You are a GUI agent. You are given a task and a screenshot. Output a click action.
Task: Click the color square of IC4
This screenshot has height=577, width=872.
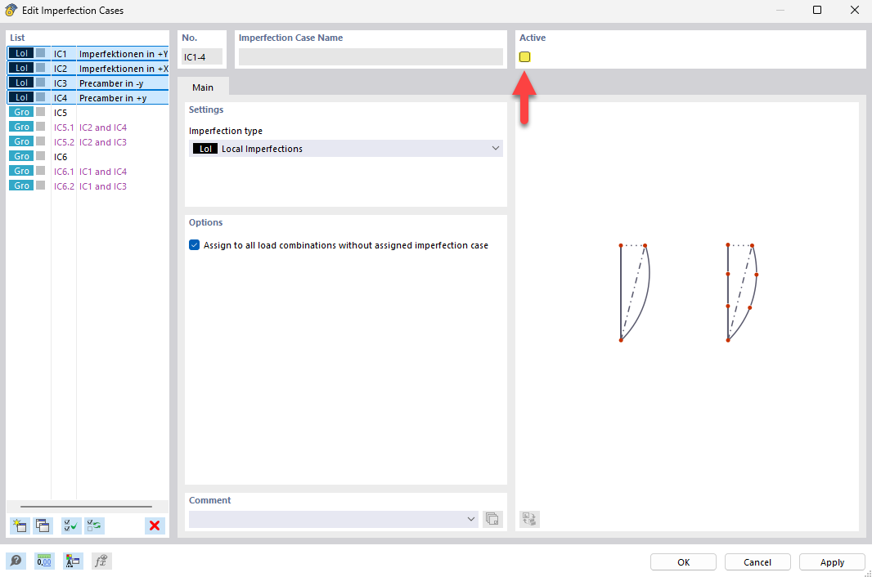click(41, 97)
